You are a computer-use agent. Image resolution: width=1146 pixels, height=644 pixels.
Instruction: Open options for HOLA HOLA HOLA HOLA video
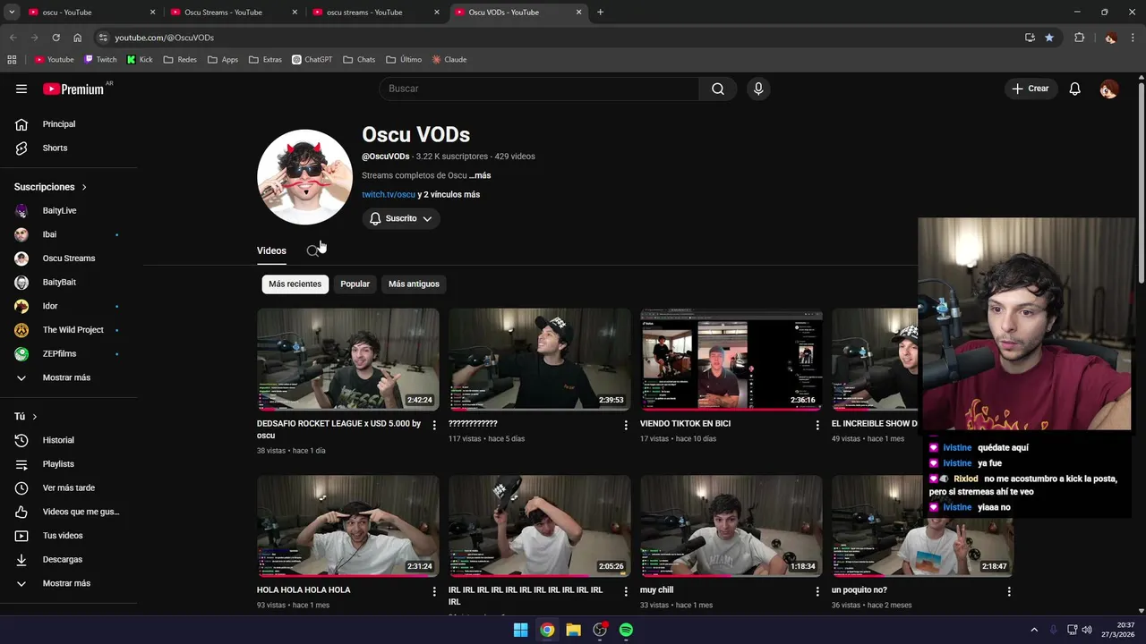point(434,591)
